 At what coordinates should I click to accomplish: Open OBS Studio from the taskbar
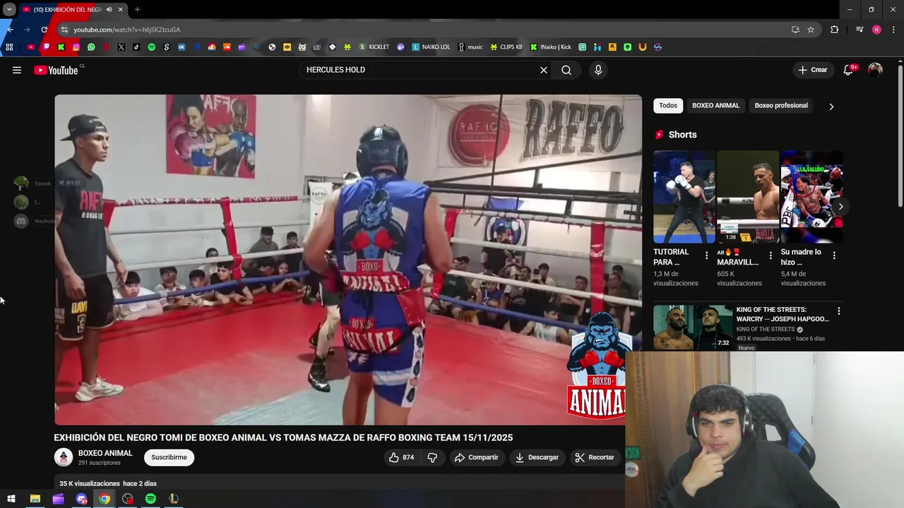(x=127, y=499)
